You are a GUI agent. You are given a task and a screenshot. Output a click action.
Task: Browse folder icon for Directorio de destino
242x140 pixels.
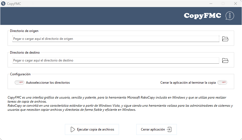click(225, 60)
